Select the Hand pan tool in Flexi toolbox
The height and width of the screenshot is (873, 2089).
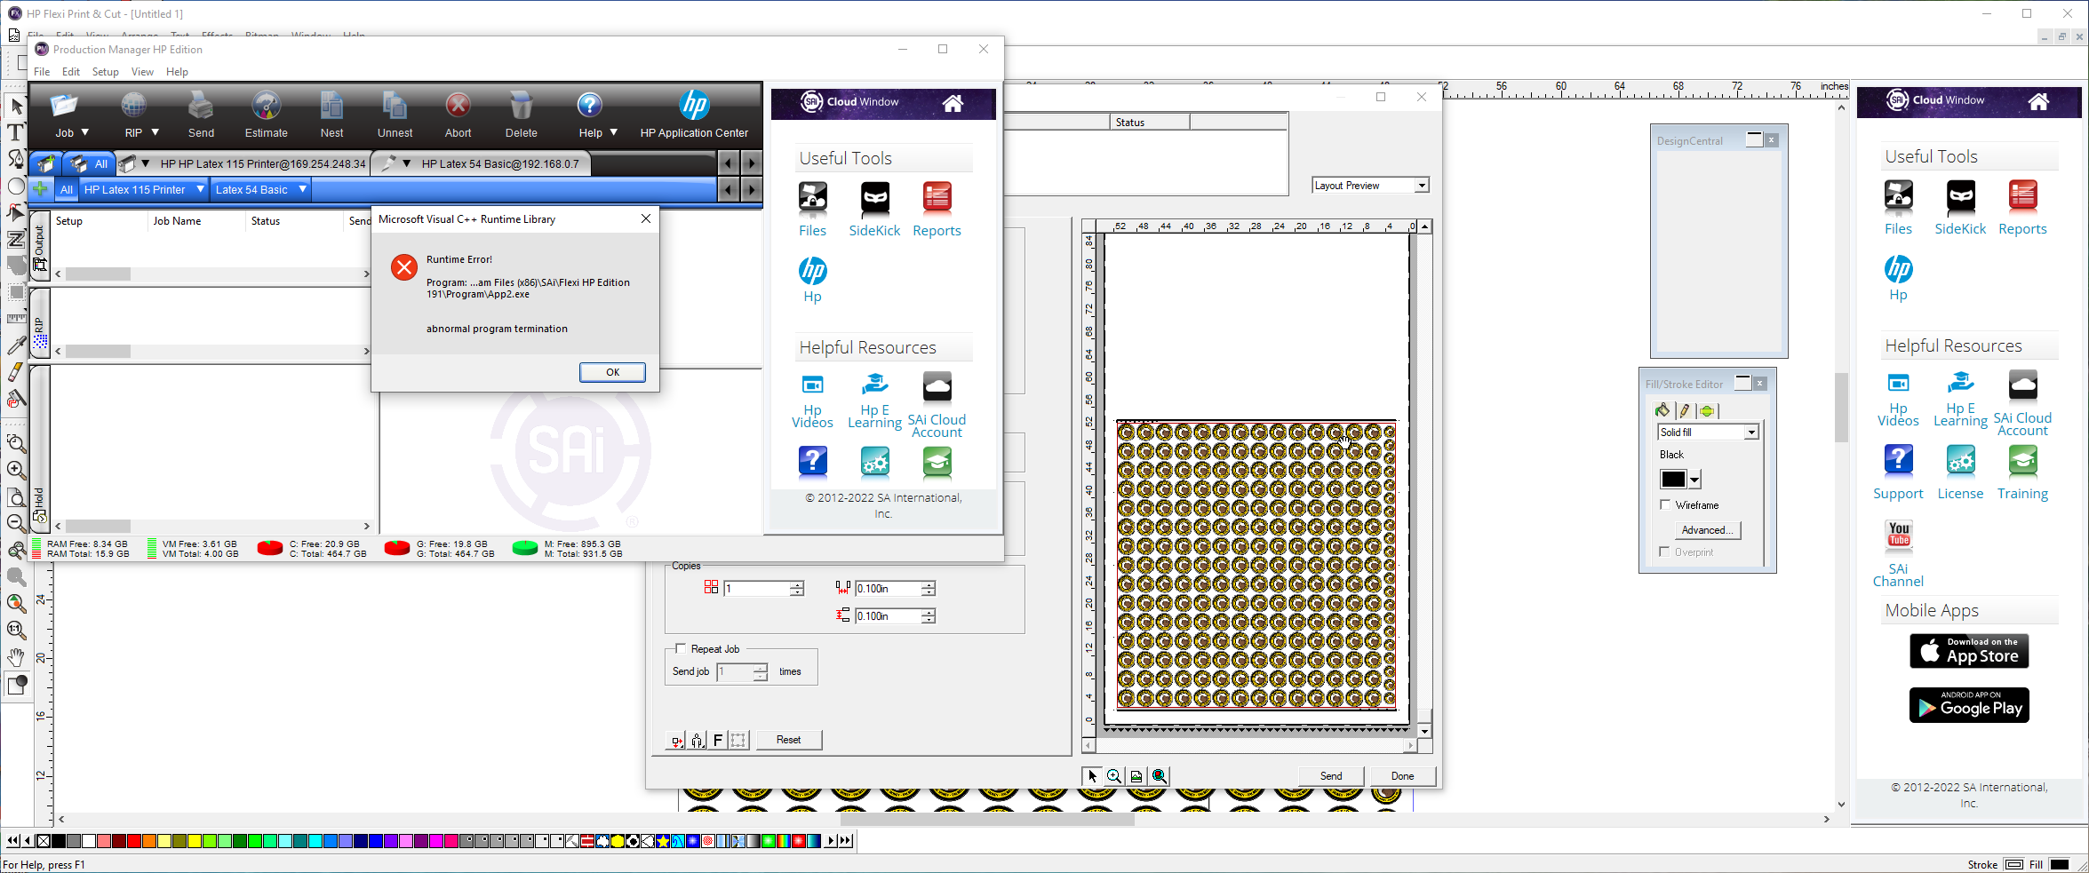pos(16,657)
